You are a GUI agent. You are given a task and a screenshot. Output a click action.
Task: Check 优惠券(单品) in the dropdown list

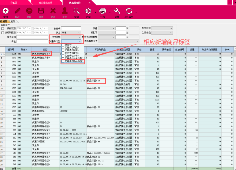[x=63, y=48]
